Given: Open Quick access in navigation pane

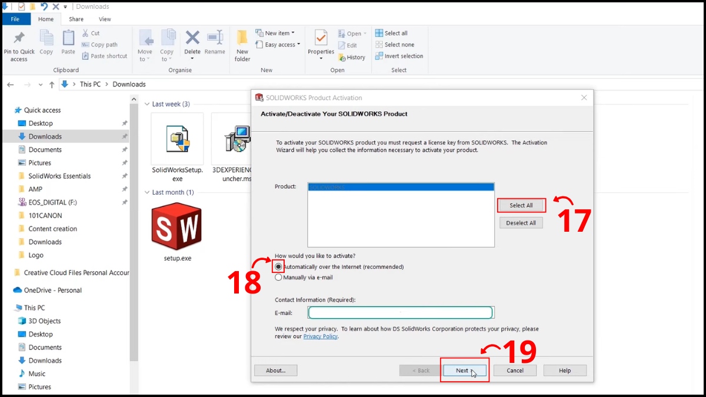Looking at the screenshot, I should [36, 110].
